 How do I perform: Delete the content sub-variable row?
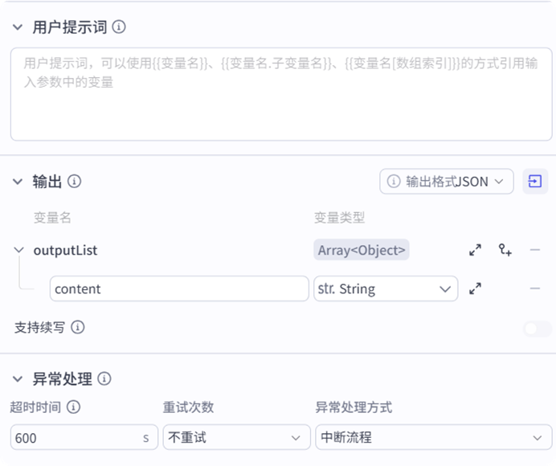pos(535,288)
